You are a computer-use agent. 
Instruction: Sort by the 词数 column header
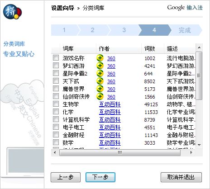(153, 49)
